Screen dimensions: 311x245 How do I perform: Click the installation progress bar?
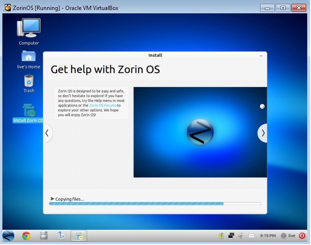(155, 204)
